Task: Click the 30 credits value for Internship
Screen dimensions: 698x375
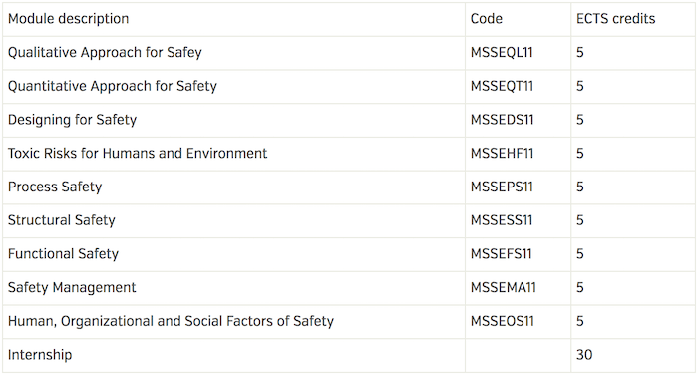Action: pos(584,355)
